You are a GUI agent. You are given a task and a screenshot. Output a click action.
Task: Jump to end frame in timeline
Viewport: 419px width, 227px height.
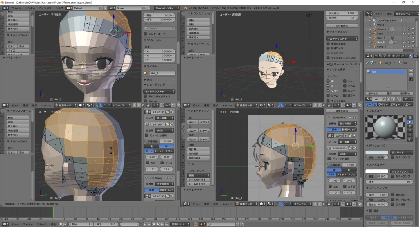pyautogui.click(x=167, y=224)
